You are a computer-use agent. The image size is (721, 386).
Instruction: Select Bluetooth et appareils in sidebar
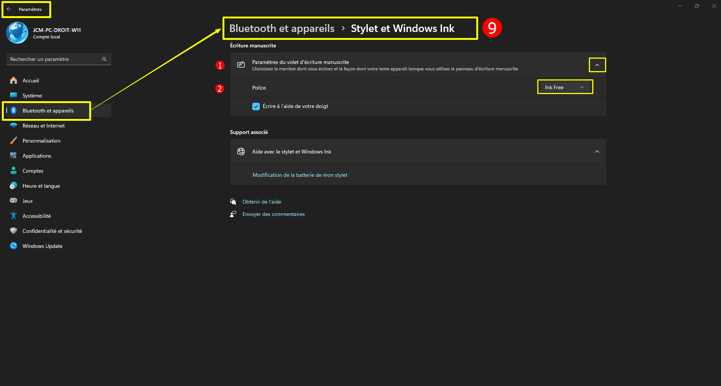point(59,111)
